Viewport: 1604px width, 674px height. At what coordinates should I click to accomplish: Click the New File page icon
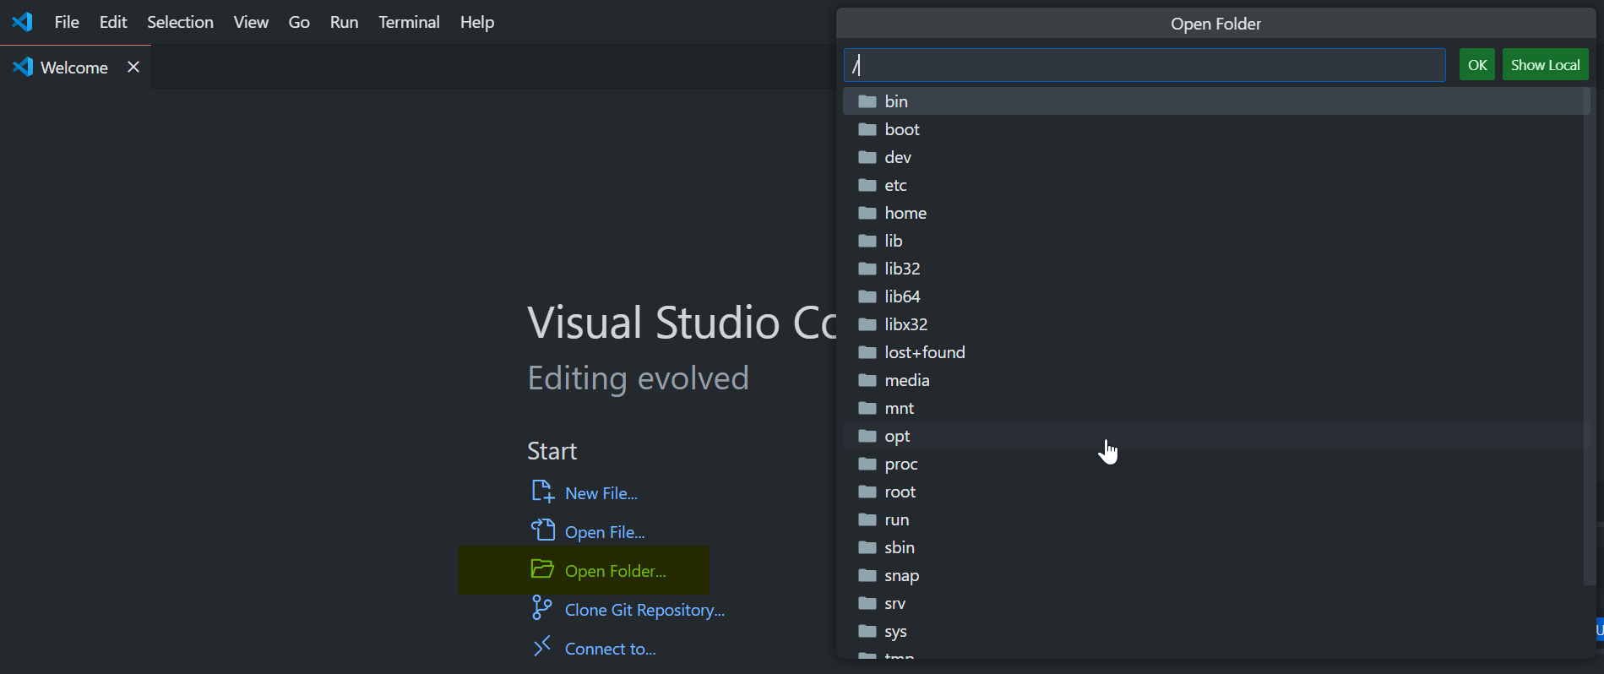(542, 491)
